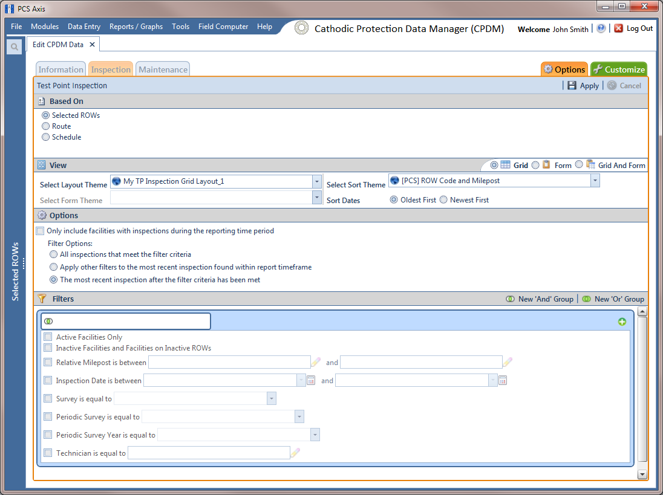Check the Survey is equal to checkbox
Screen dimensions: 663x495
click(x=48, y=398)
